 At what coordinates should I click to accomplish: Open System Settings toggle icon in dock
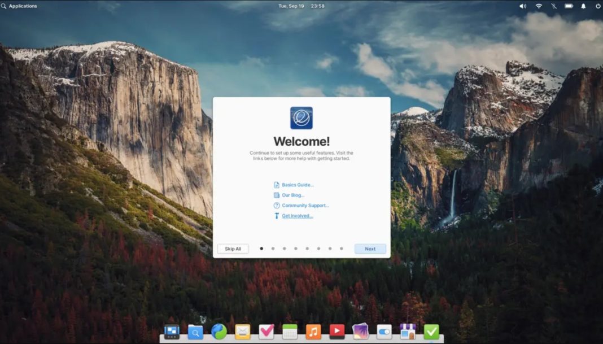pyautogui.click(x=384, y=332)
